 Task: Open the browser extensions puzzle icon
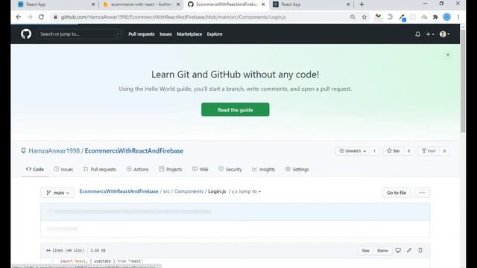coord(435,17)
